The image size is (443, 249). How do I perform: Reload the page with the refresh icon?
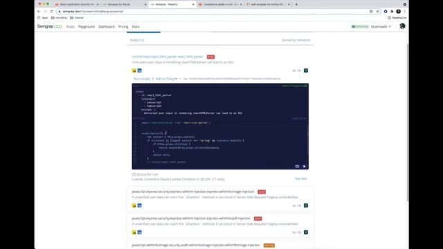[x=51, y=11]
